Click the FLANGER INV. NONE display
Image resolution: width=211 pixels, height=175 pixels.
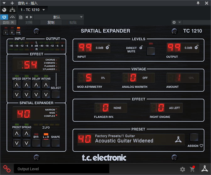coord(111,108)
